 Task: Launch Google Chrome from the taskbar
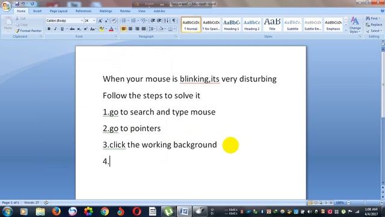tap(105, 212)
